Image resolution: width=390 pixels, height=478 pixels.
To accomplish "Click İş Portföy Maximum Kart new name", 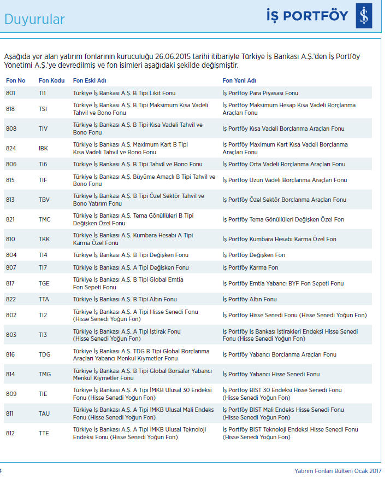I will [x=285, y=148].
